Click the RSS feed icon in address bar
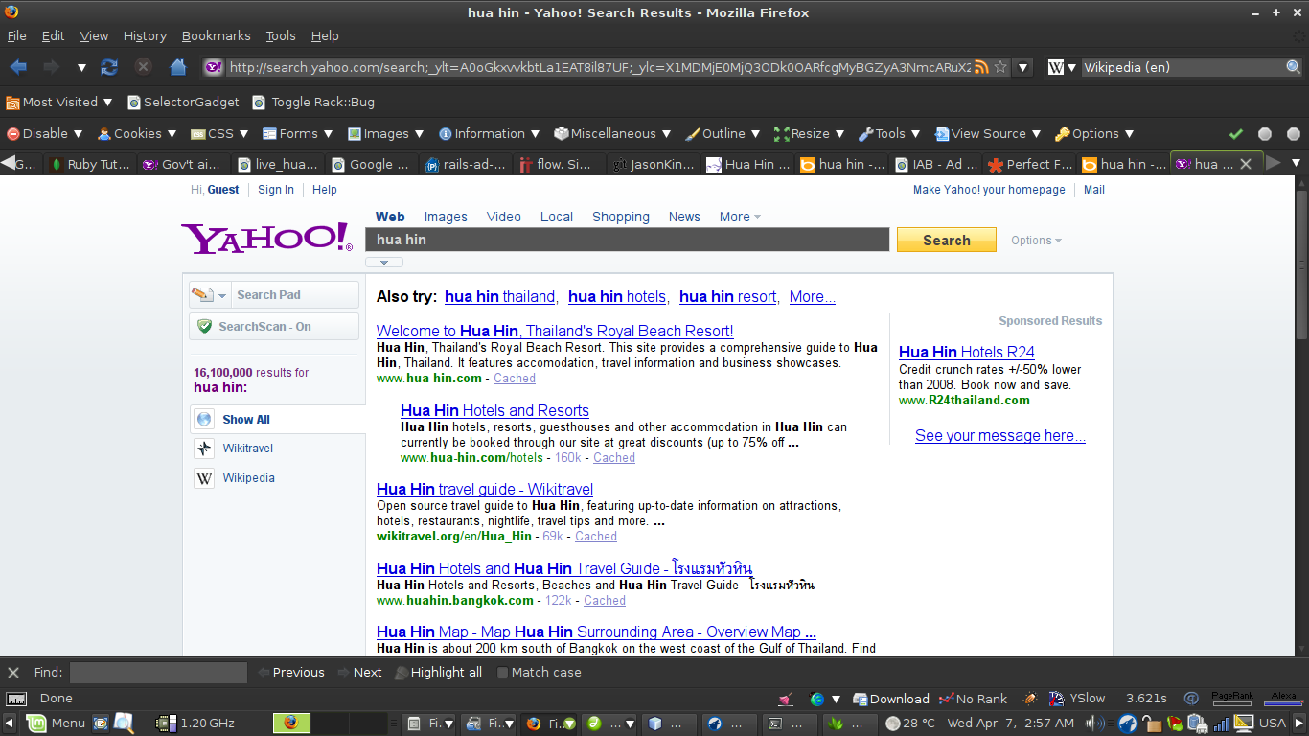This screenshot has height=736, width=1309. [x=981, y=67]
